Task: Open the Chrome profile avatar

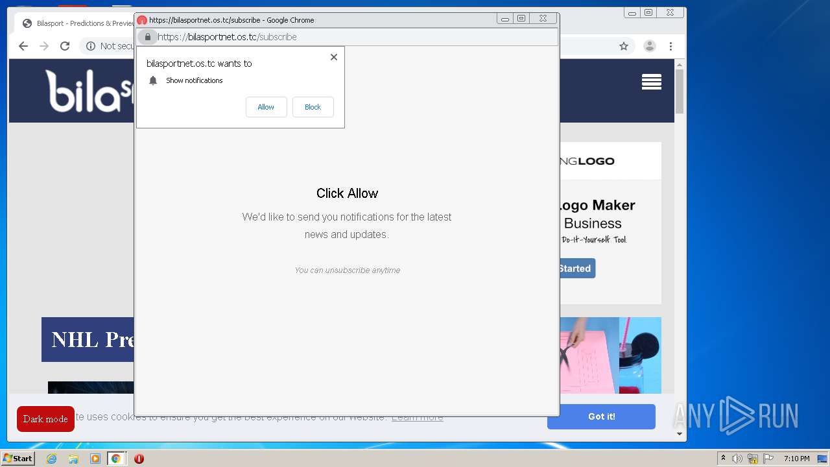Action: [x=649, y=46]
